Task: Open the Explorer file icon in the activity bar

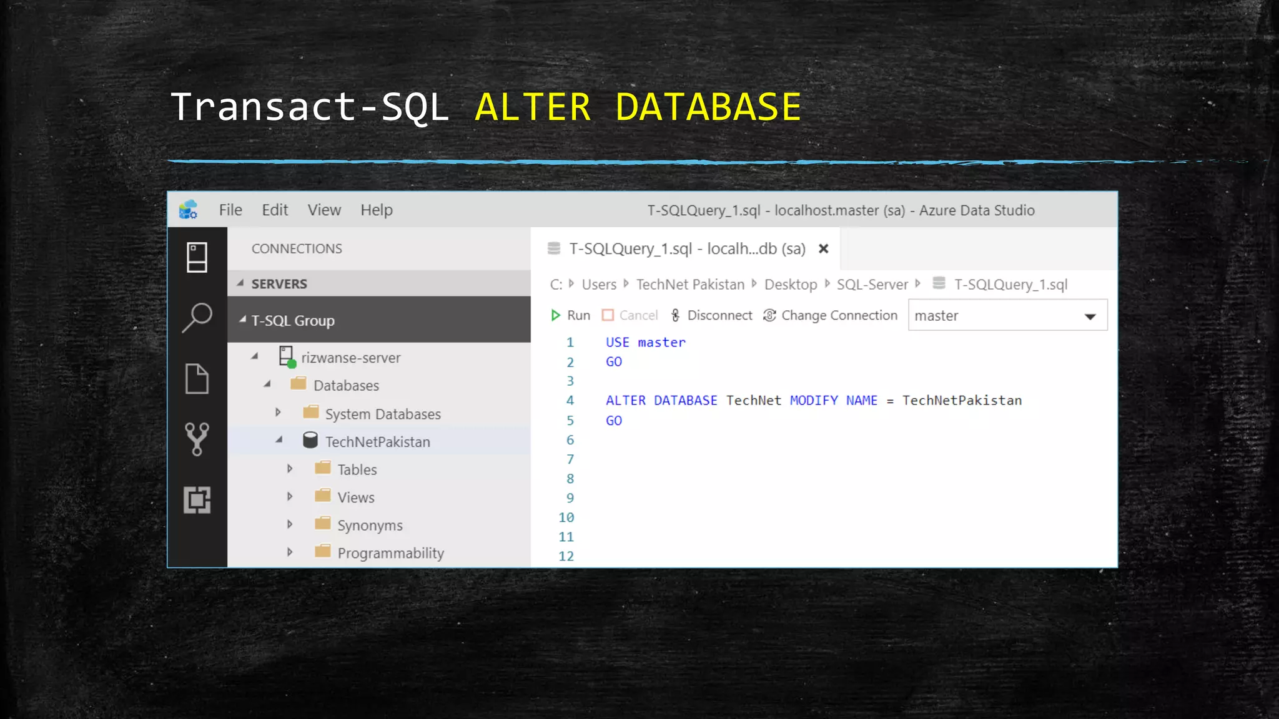Action: pos(197,378)
